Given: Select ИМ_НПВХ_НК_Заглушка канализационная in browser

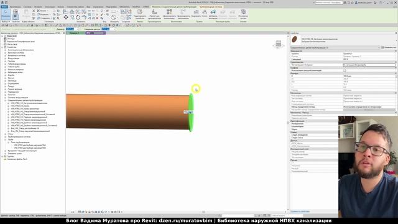Looking at the screenshot, I should click(29, 103).
